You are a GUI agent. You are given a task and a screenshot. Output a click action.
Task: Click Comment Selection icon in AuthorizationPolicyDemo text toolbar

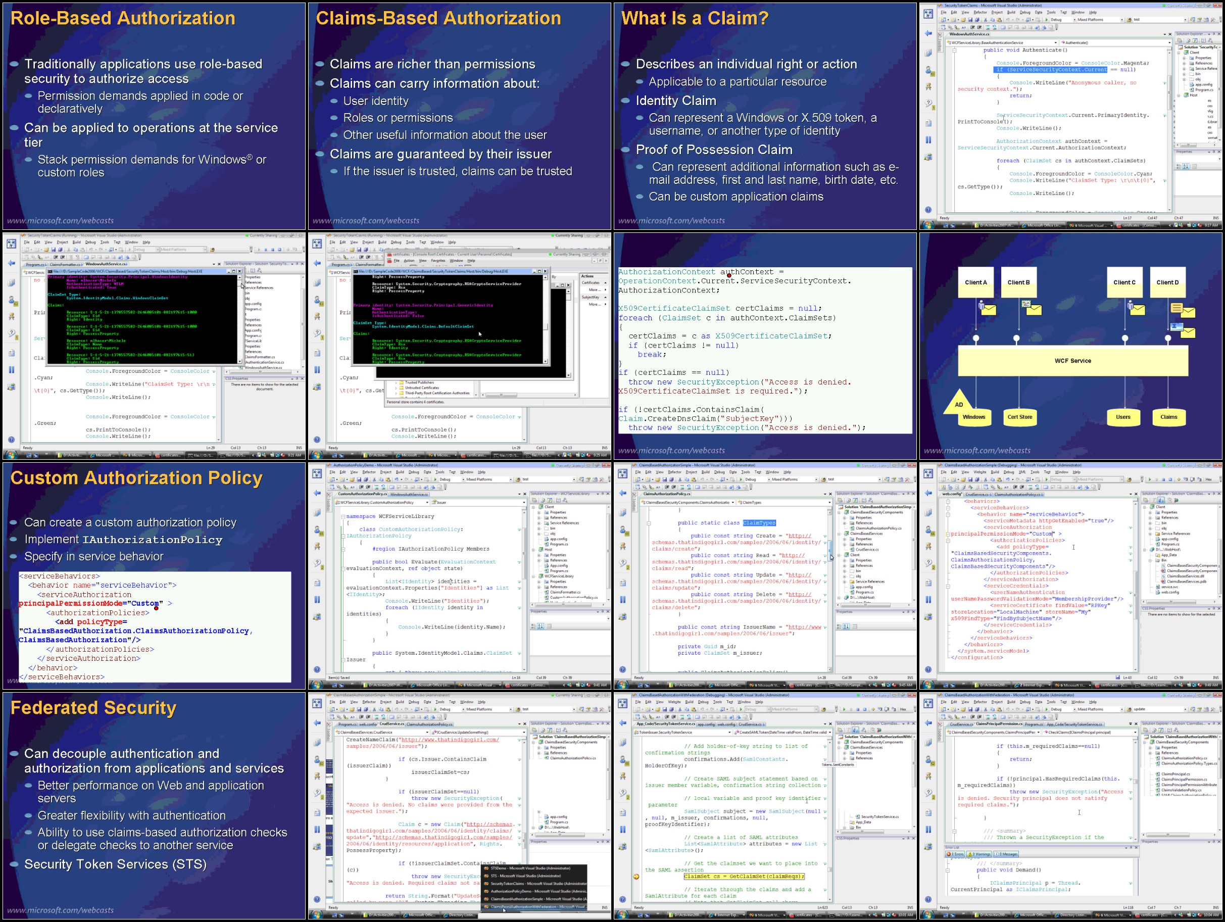click(376, 488)
